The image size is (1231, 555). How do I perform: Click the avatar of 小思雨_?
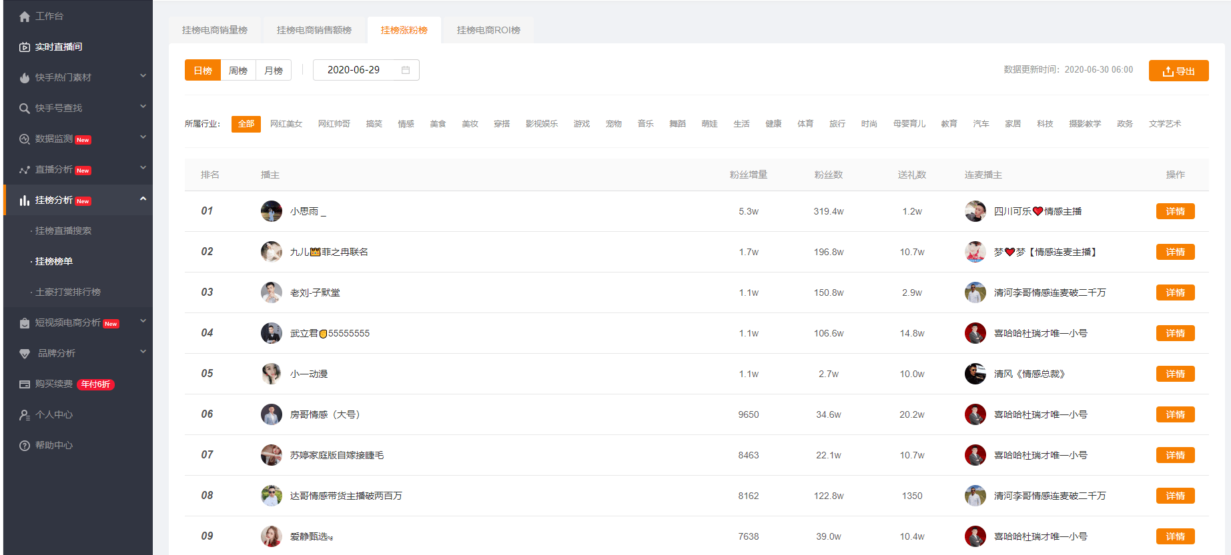click(272, 211)
